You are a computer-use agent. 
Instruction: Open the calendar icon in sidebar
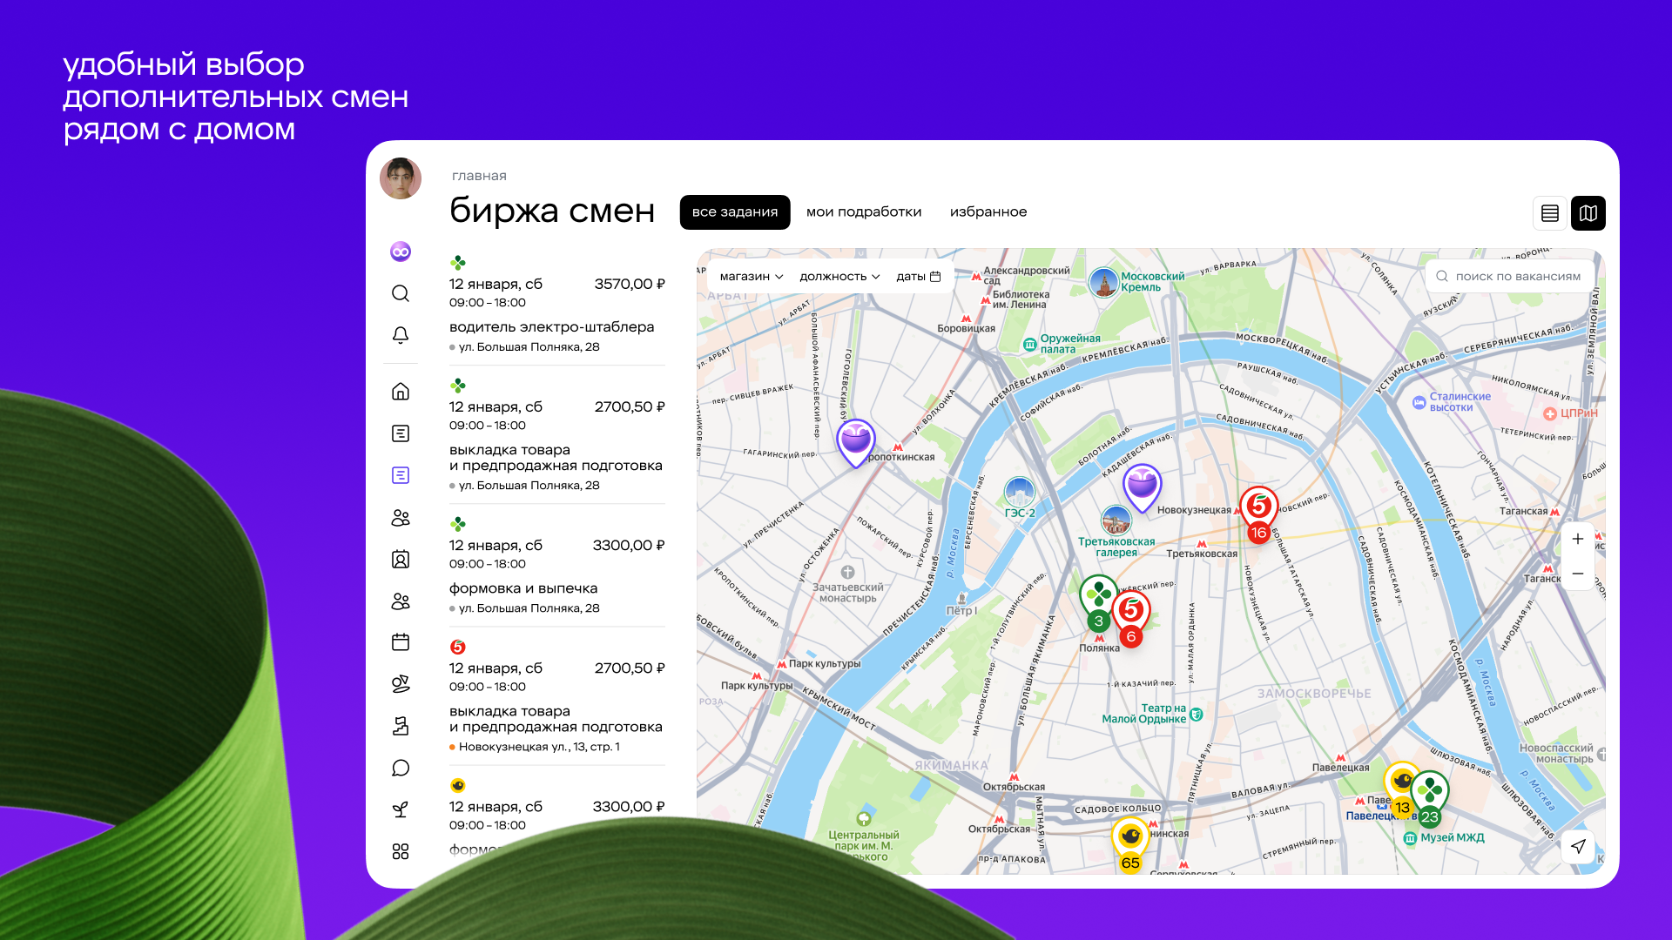click(401, 642)
